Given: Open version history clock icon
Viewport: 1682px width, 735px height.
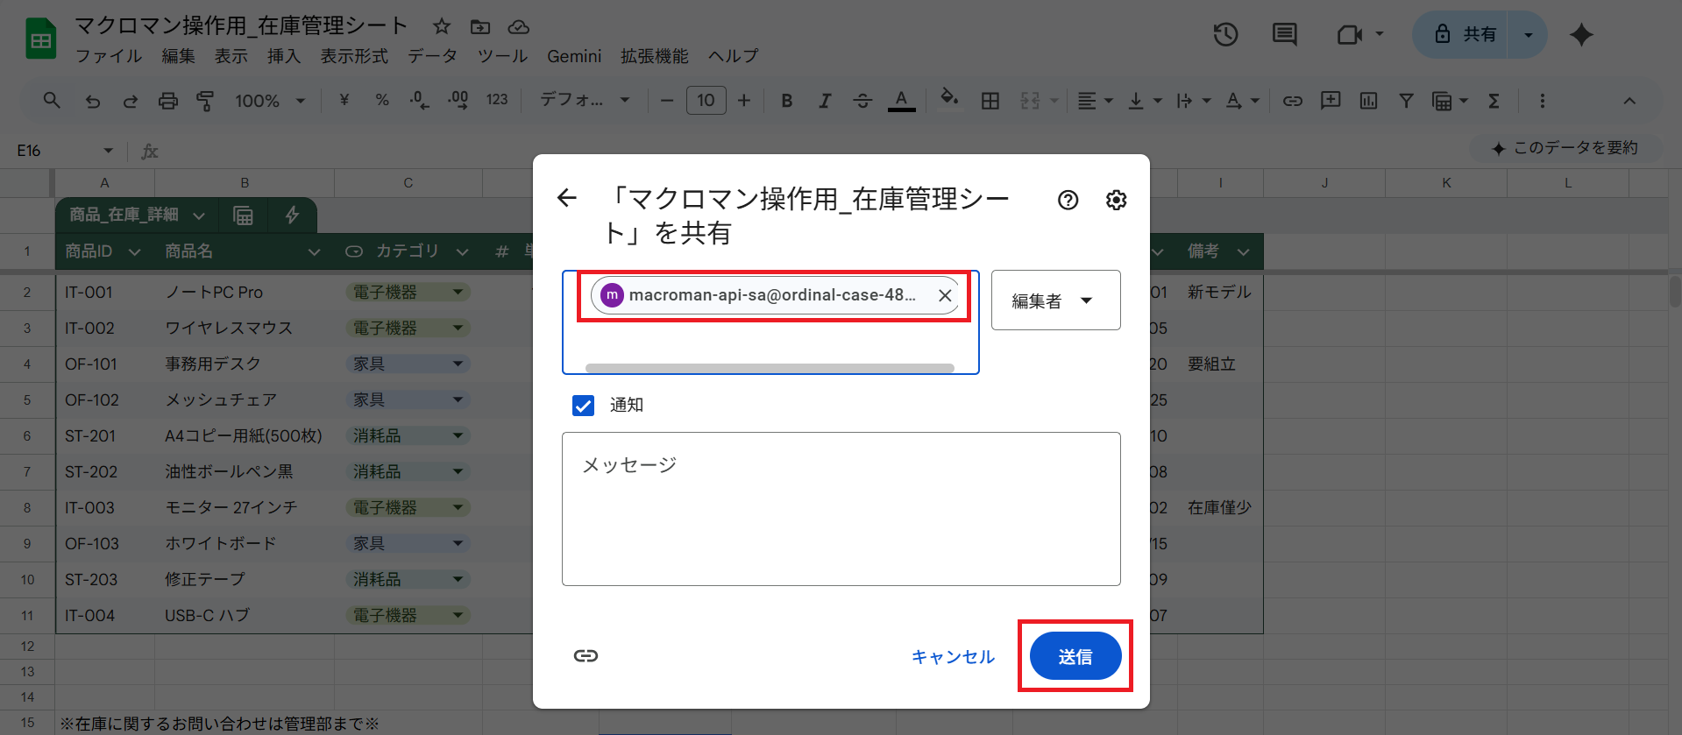Looking at the screenshot, I should 1225,34.
